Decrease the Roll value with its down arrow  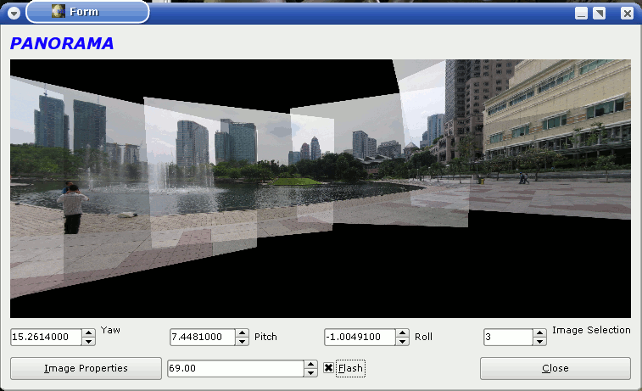tap(403, 342)
